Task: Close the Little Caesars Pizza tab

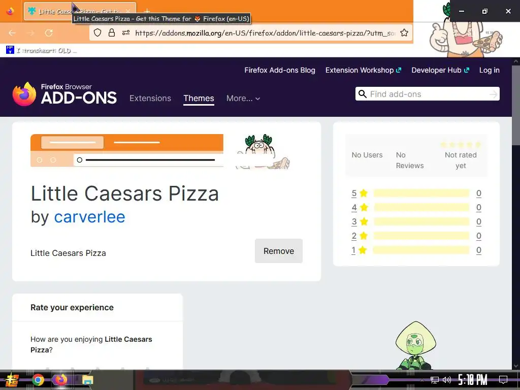Action: click(x=128, y=11)
